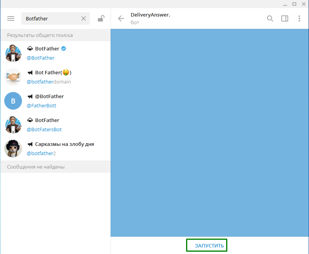The height and width of the screenshot is (254, 309).
Task: Click the @FatherBott username
Action: pyautogui.click(x=41, y=106)
